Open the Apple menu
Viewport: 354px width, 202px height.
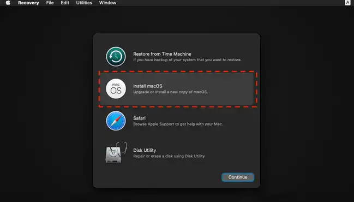(x=8, y=3)
